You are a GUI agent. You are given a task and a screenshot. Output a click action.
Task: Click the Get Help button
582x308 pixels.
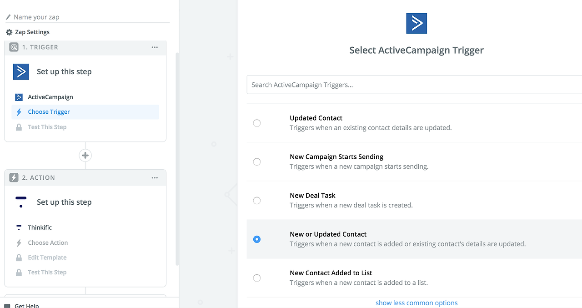26,306
